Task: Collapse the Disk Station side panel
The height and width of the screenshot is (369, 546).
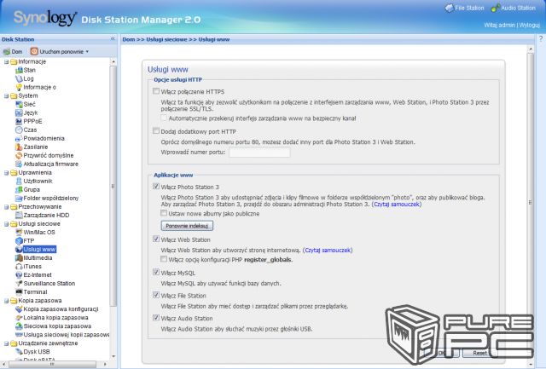Action: coord(113,39)
